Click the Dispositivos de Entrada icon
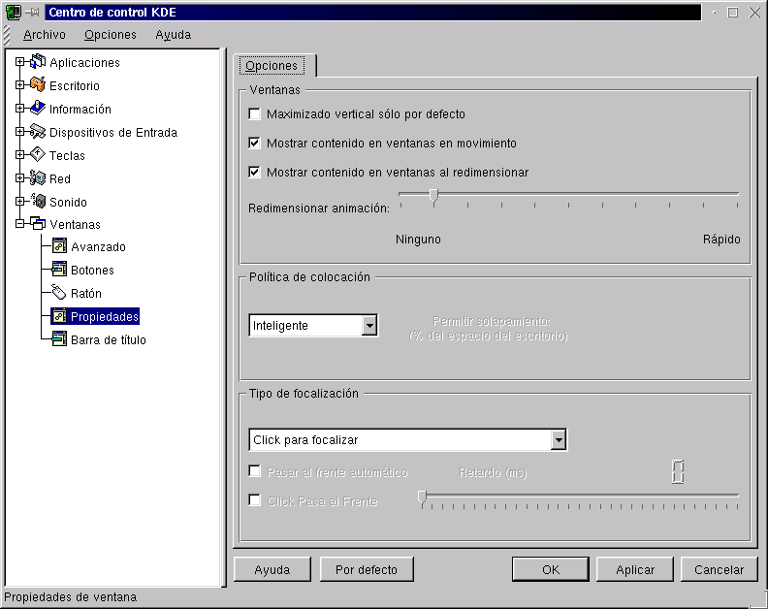Viewport: 768px width, 609px height. pyautogui.click(x=38, y=132)
